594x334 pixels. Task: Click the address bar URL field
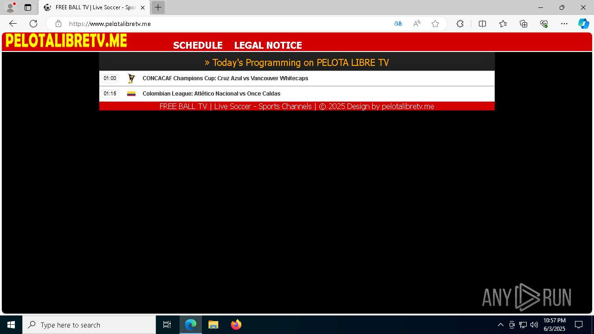pos(227,24)
